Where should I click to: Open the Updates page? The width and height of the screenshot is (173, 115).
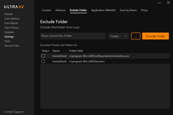9,32
